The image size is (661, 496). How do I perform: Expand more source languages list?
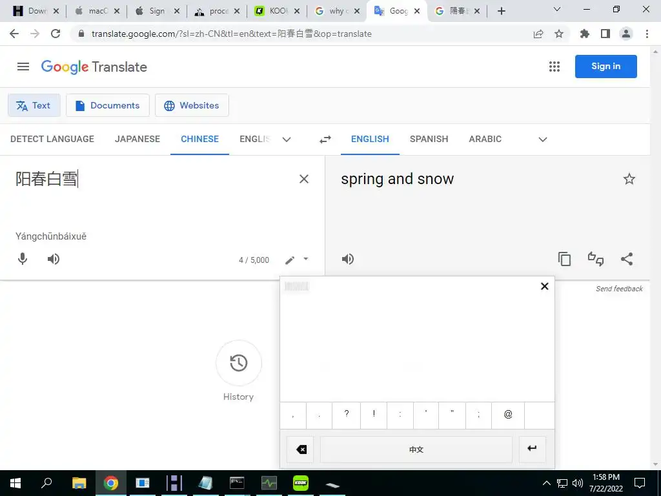coord(287,139)
